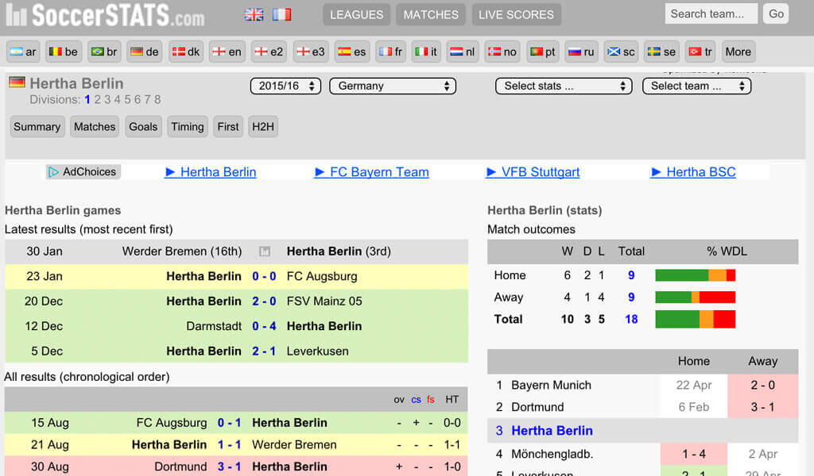Open Italy 'it' league button

coord(426,52)
